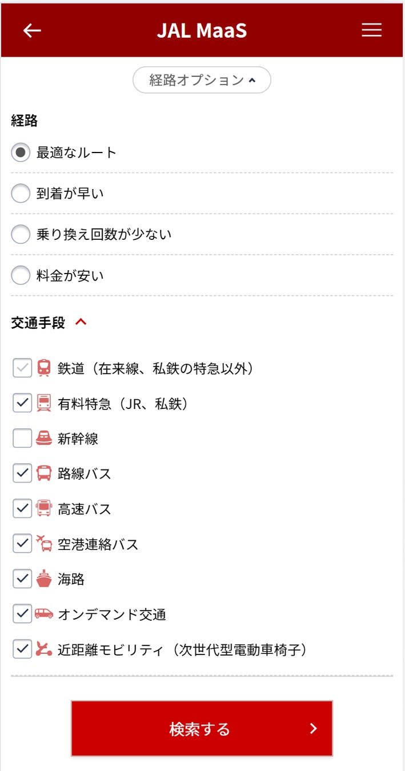Viewport: 405px width, 771px height.
Task: Collapse the 経路オプション dropdown
Action: [202, 80]
